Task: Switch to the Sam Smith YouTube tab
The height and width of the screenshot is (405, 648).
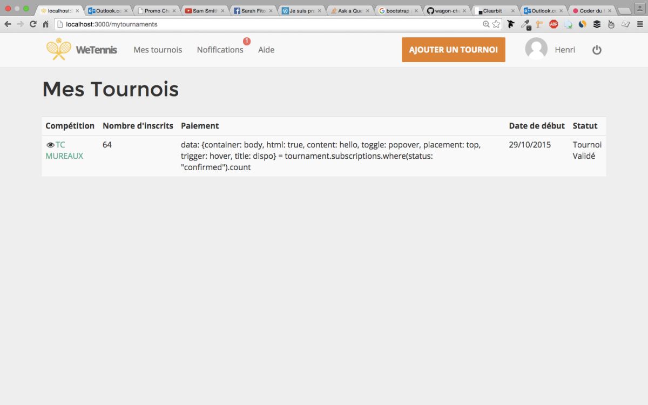Action: (204, 10)
